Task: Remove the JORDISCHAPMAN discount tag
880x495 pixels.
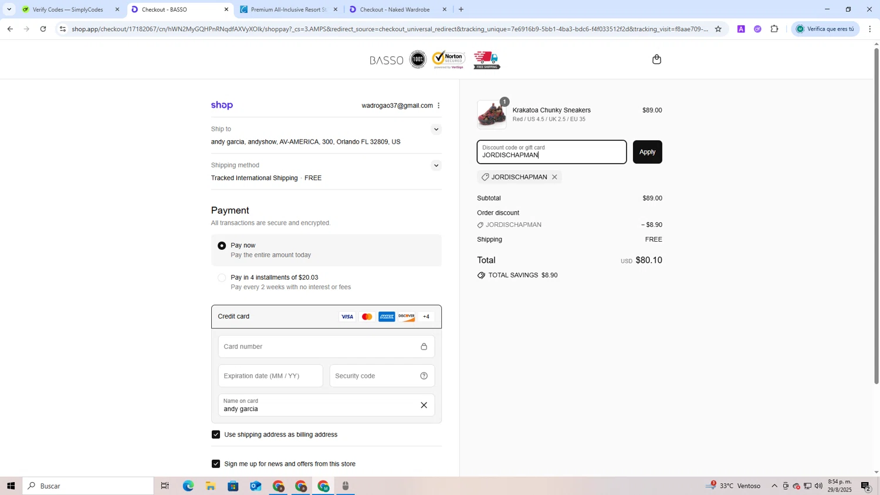Action: [554, 177]
